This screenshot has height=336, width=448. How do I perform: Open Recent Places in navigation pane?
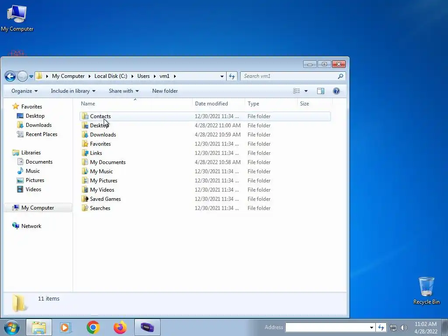click(x=37, y=134)
